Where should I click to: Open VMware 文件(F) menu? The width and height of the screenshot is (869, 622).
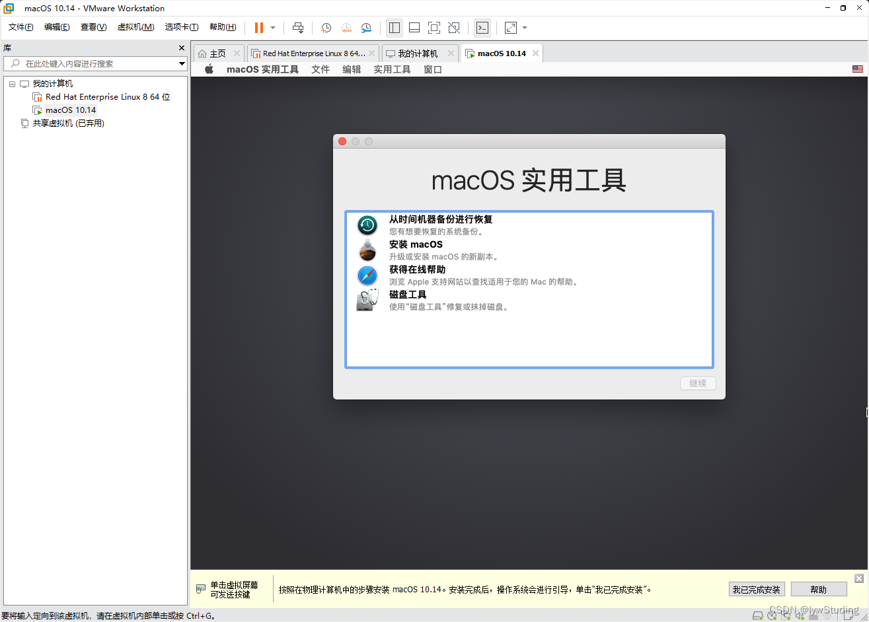pos(20,27)
